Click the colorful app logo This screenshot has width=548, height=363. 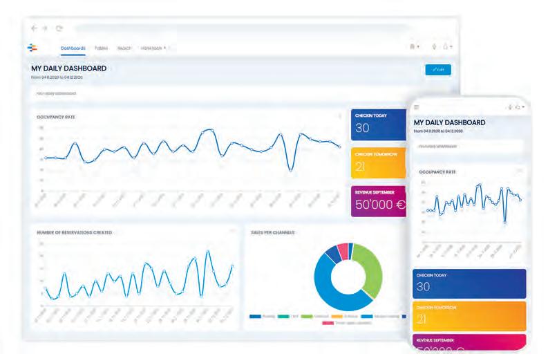32,48
